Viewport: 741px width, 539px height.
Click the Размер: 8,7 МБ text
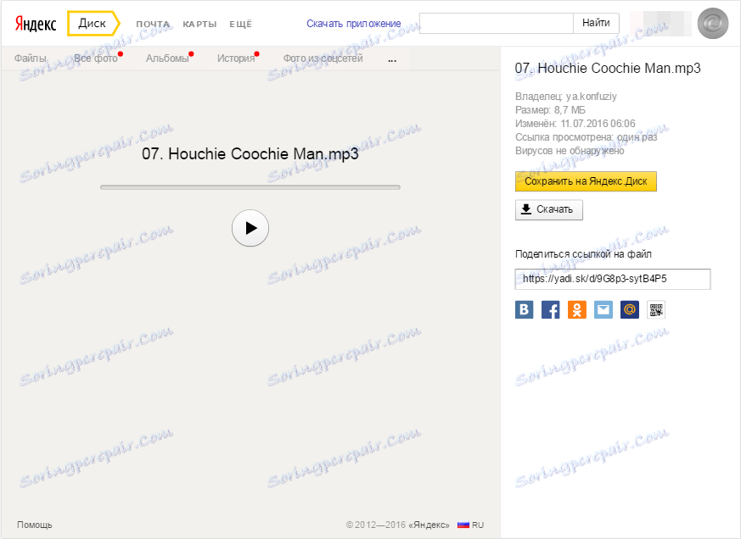pyautogui.click(x=550, y=110)
